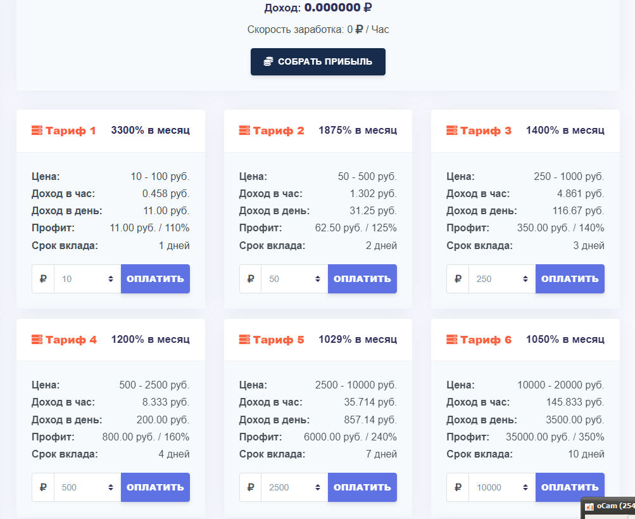
Task: Click Оплатить for Тариф 5 plan
Action: 363,487
